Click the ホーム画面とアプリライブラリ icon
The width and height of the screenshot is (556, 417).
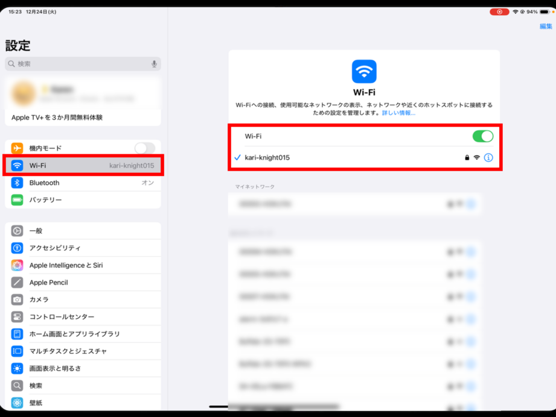point(17,334)
